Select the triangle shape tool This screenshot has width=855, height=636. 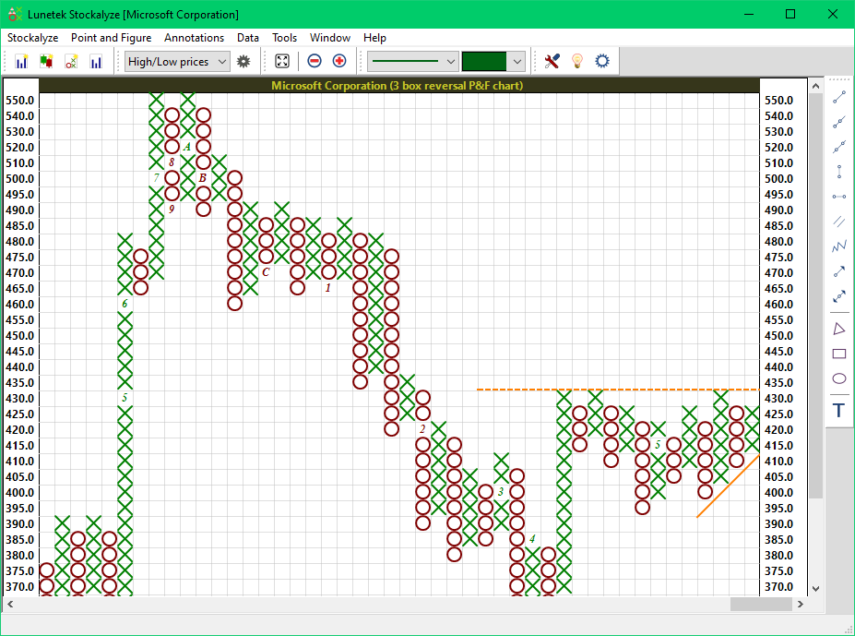[x=839, y=329]
